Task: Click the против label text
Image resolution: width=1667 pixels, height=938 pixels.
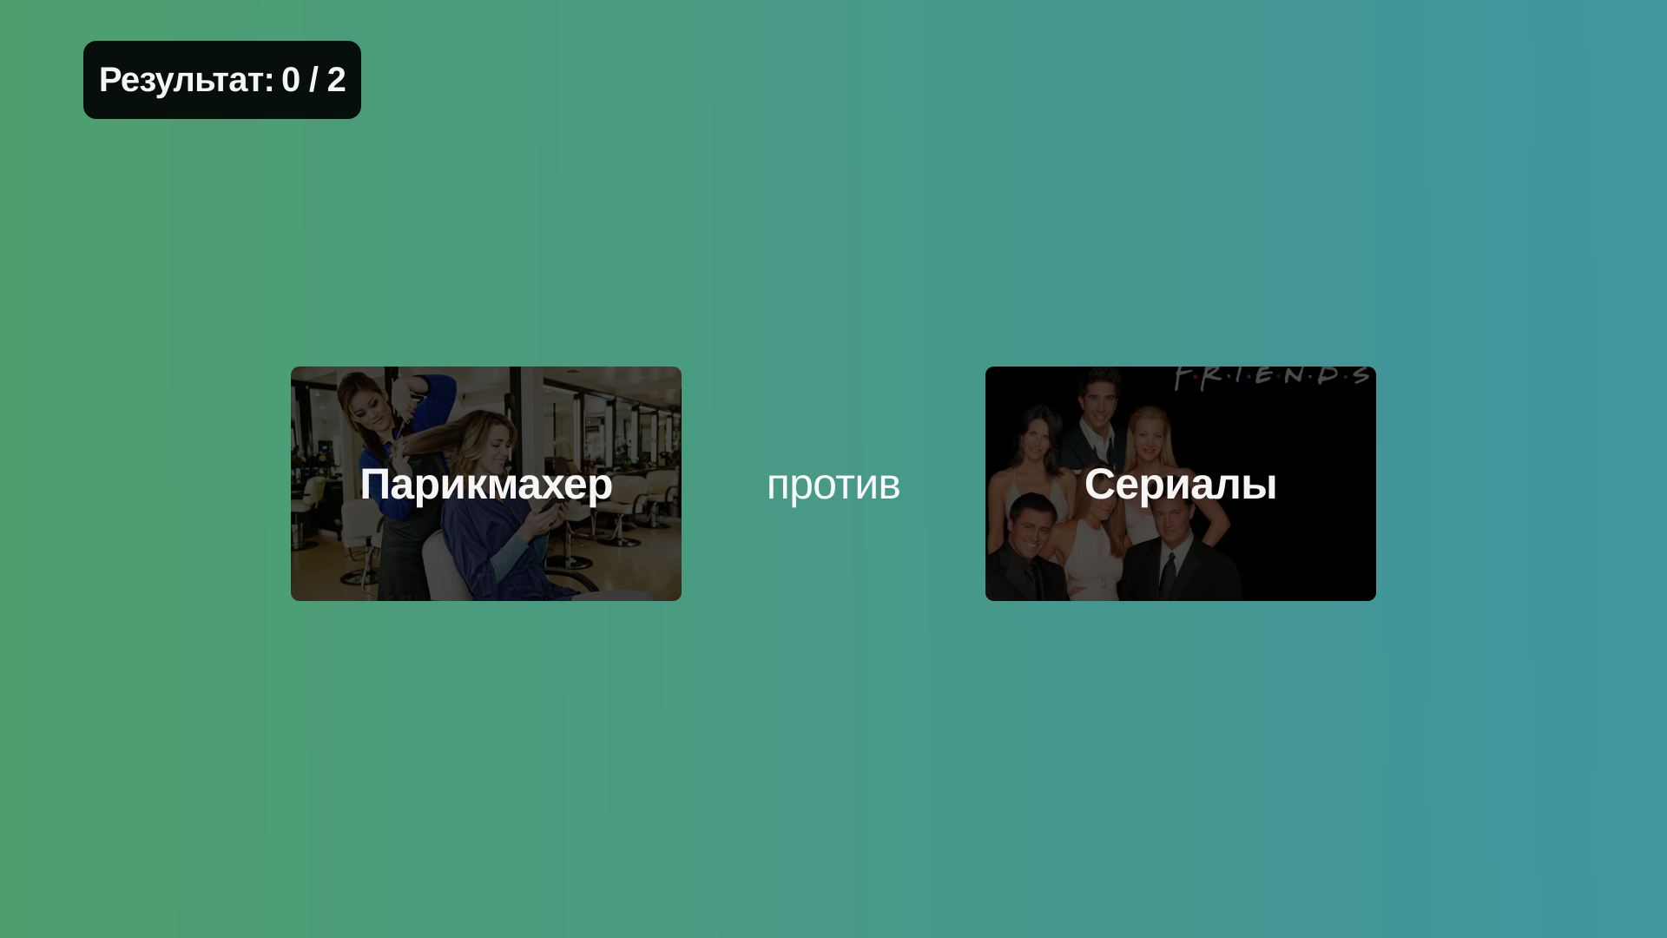Action: click(833, 483)
